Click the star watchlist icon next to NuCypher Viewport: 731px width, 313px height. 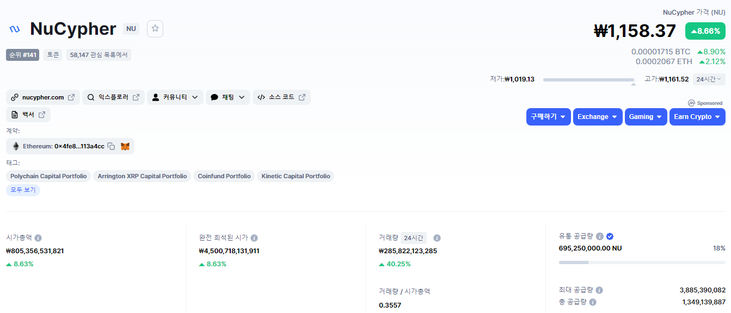155,29
